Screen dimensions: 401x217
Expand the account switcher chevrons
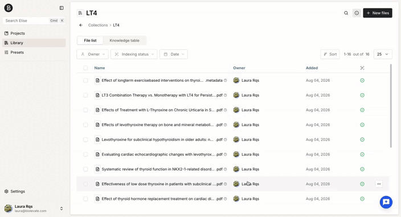point(62,208)
